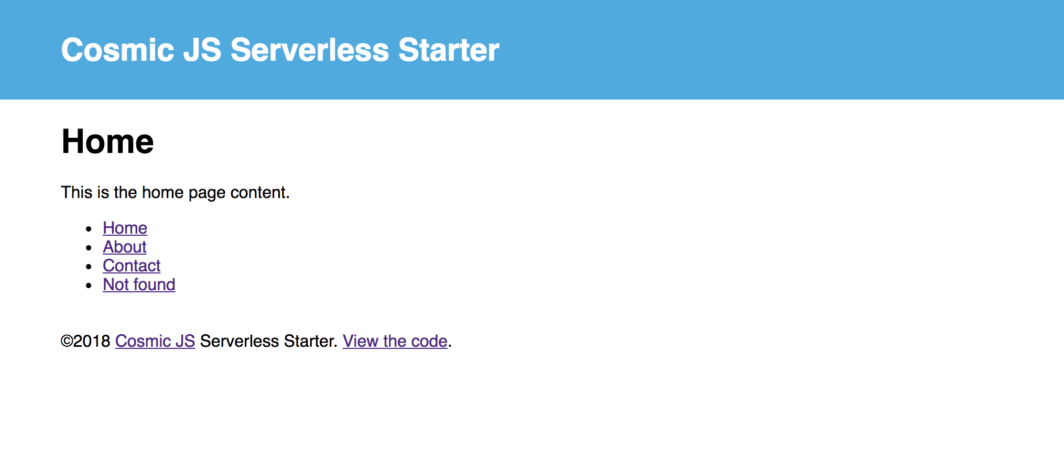Click the footer text Serverless Starter
The width and height of the screenshot is (1064, 461).
coord(269,341)
